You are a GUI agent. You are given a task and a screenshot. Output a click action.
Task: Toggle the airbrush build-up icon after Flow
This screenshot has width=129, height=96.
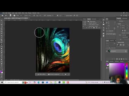pyautogui.click(x=45, y=15)
